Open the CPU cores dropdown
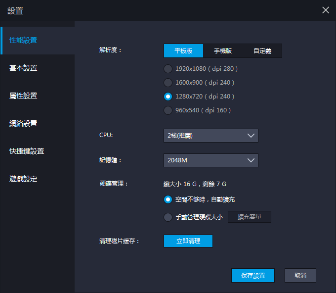 [210, 136]
